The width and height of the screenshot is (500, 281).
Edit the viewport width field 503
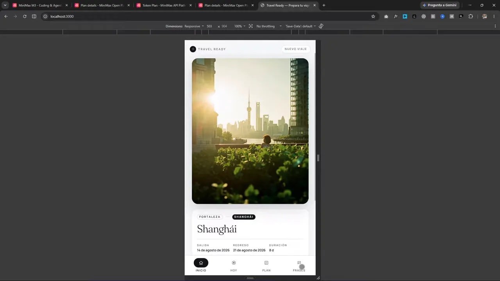(210, 26)
